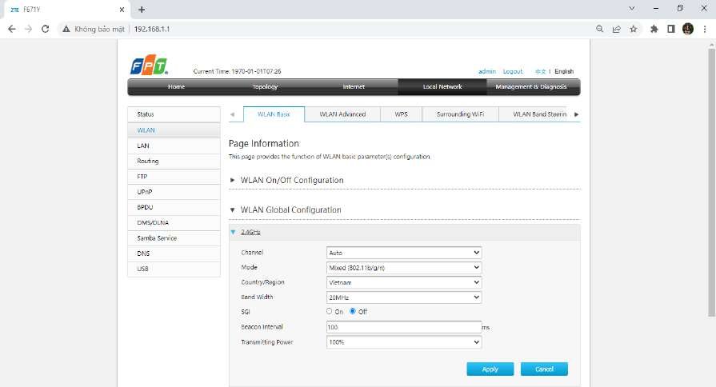716x387 pixels.
Task: Open Status in the sidebar
Action: click(x=174, y=114)
